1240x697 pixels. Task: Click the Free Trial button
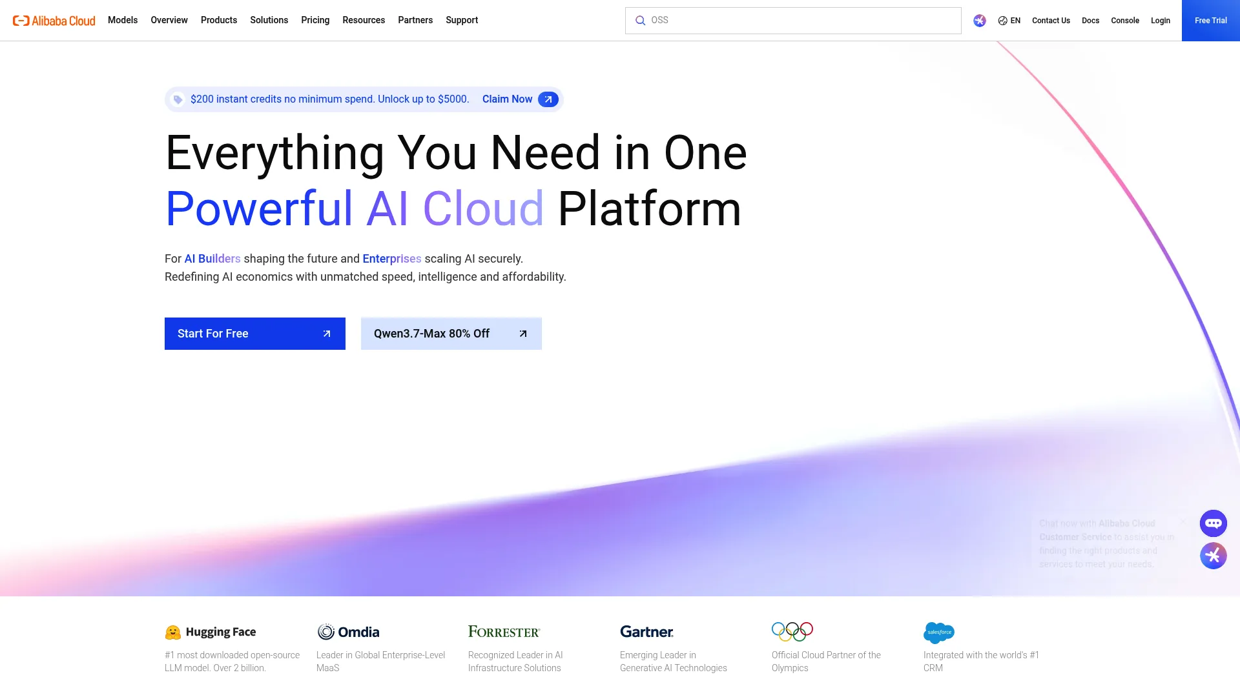click(1211, 21)
